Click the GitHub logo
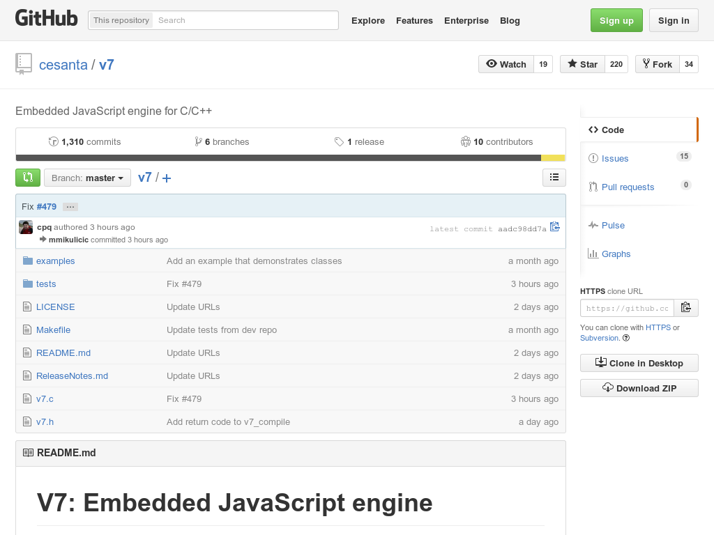 tap(47, 19)
